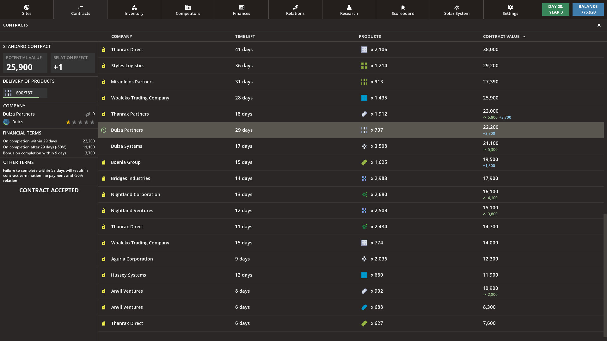This screenshot has height=341, width=607.
Task: Expand the bonus chevron on Duiza Systems value
Action: tap(485, 150)
